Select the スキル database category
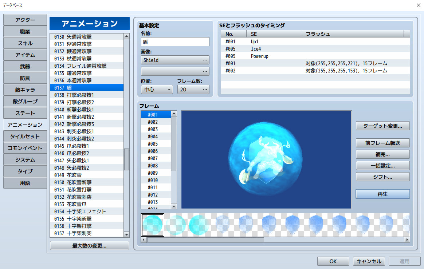 click(x=24, y=43)
